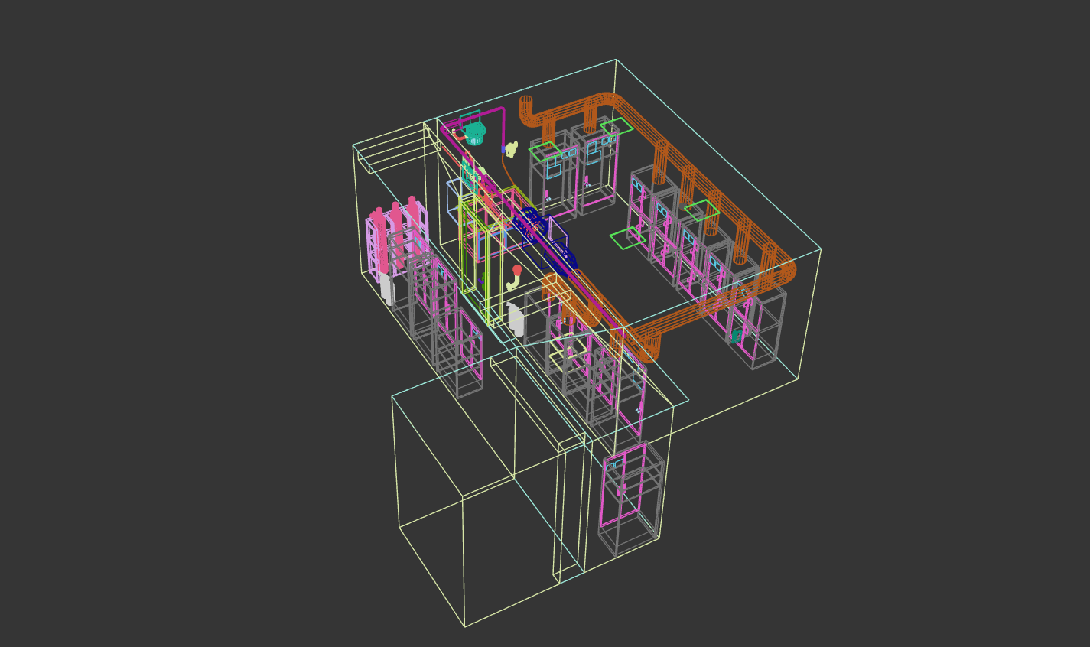The width and height of the screenshot is (1090, 647).
Task: Click the small teal device on right cabinet
Action: click(x=736, y=336)
